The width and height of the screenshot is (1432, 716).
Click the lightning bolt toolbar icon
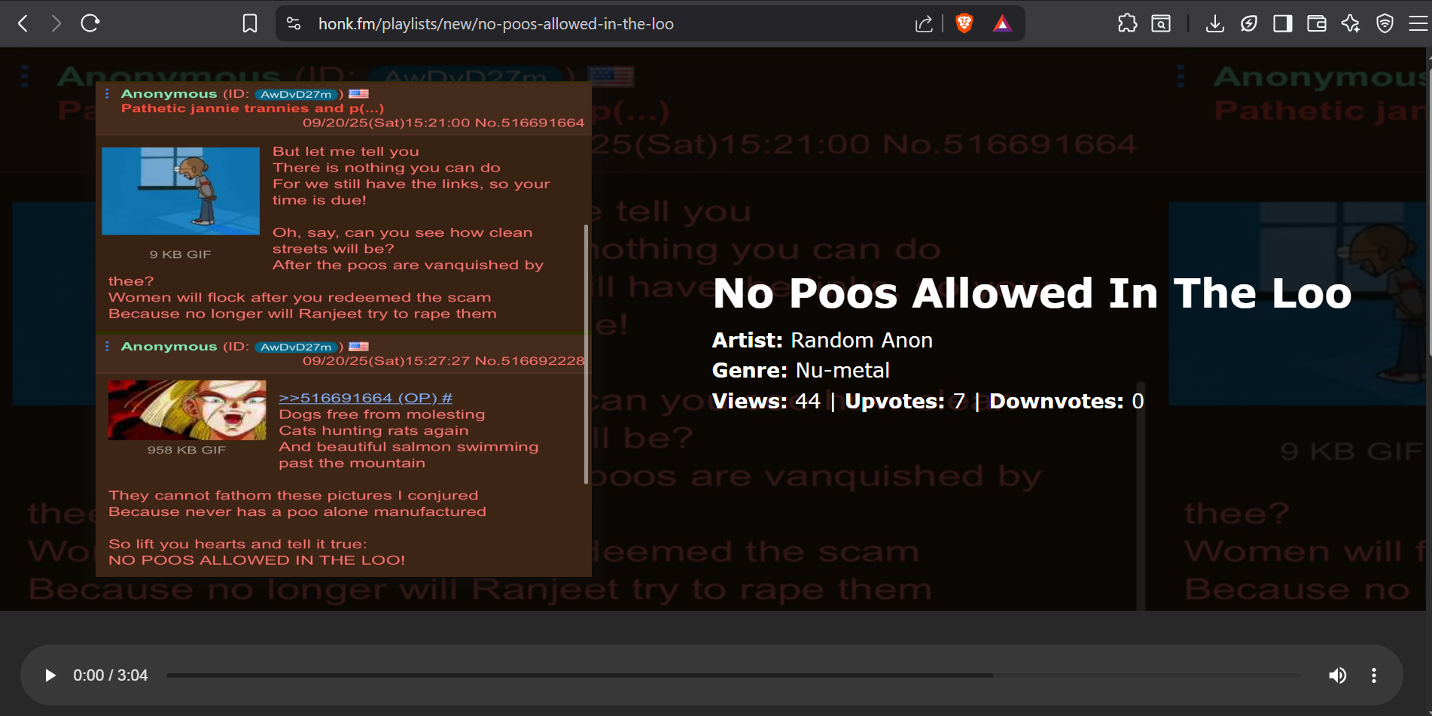pyautogui.click(x=1249, y=23)
